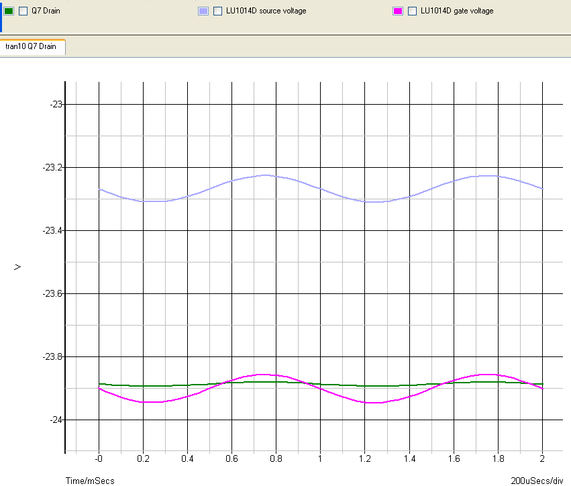The height and width of the screenshot is (486, 571).
Task: Tick the Q7 Drain trace checkbox
Action: point(23,11)
